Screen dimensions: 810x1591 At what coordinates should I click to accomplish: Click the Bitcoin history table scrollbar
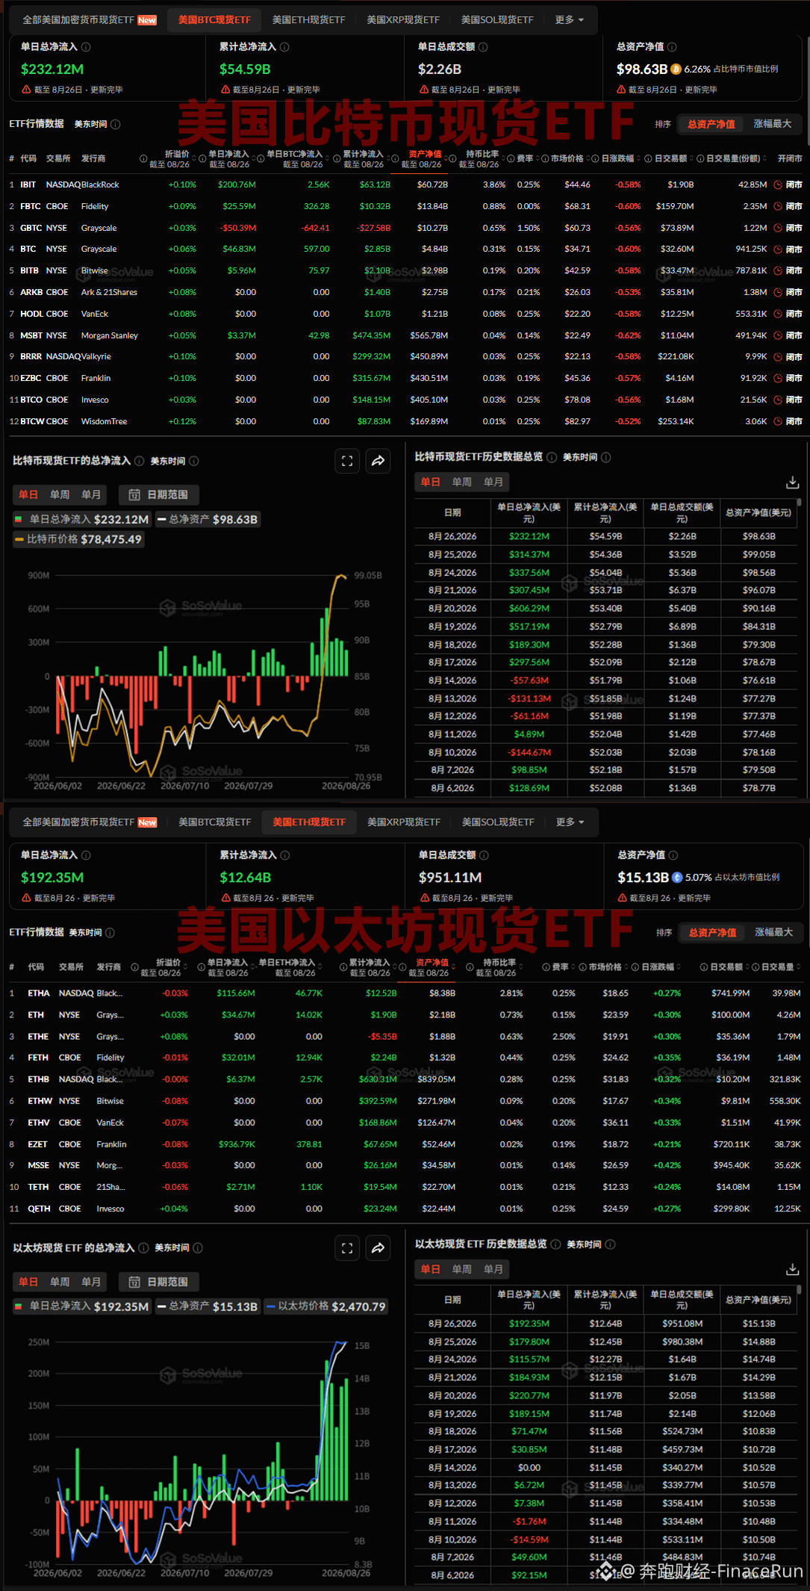pyautogui.click(x=799, y=503)
